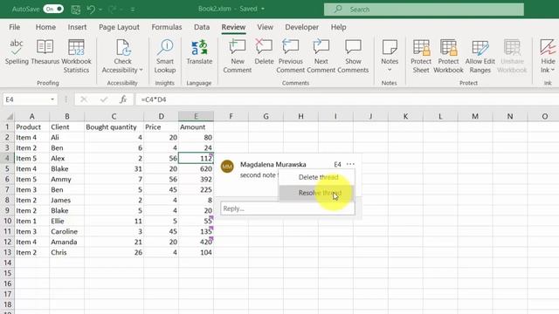The image size is (559, 314).
Task: Select column A header
Action: click(31, 116)
